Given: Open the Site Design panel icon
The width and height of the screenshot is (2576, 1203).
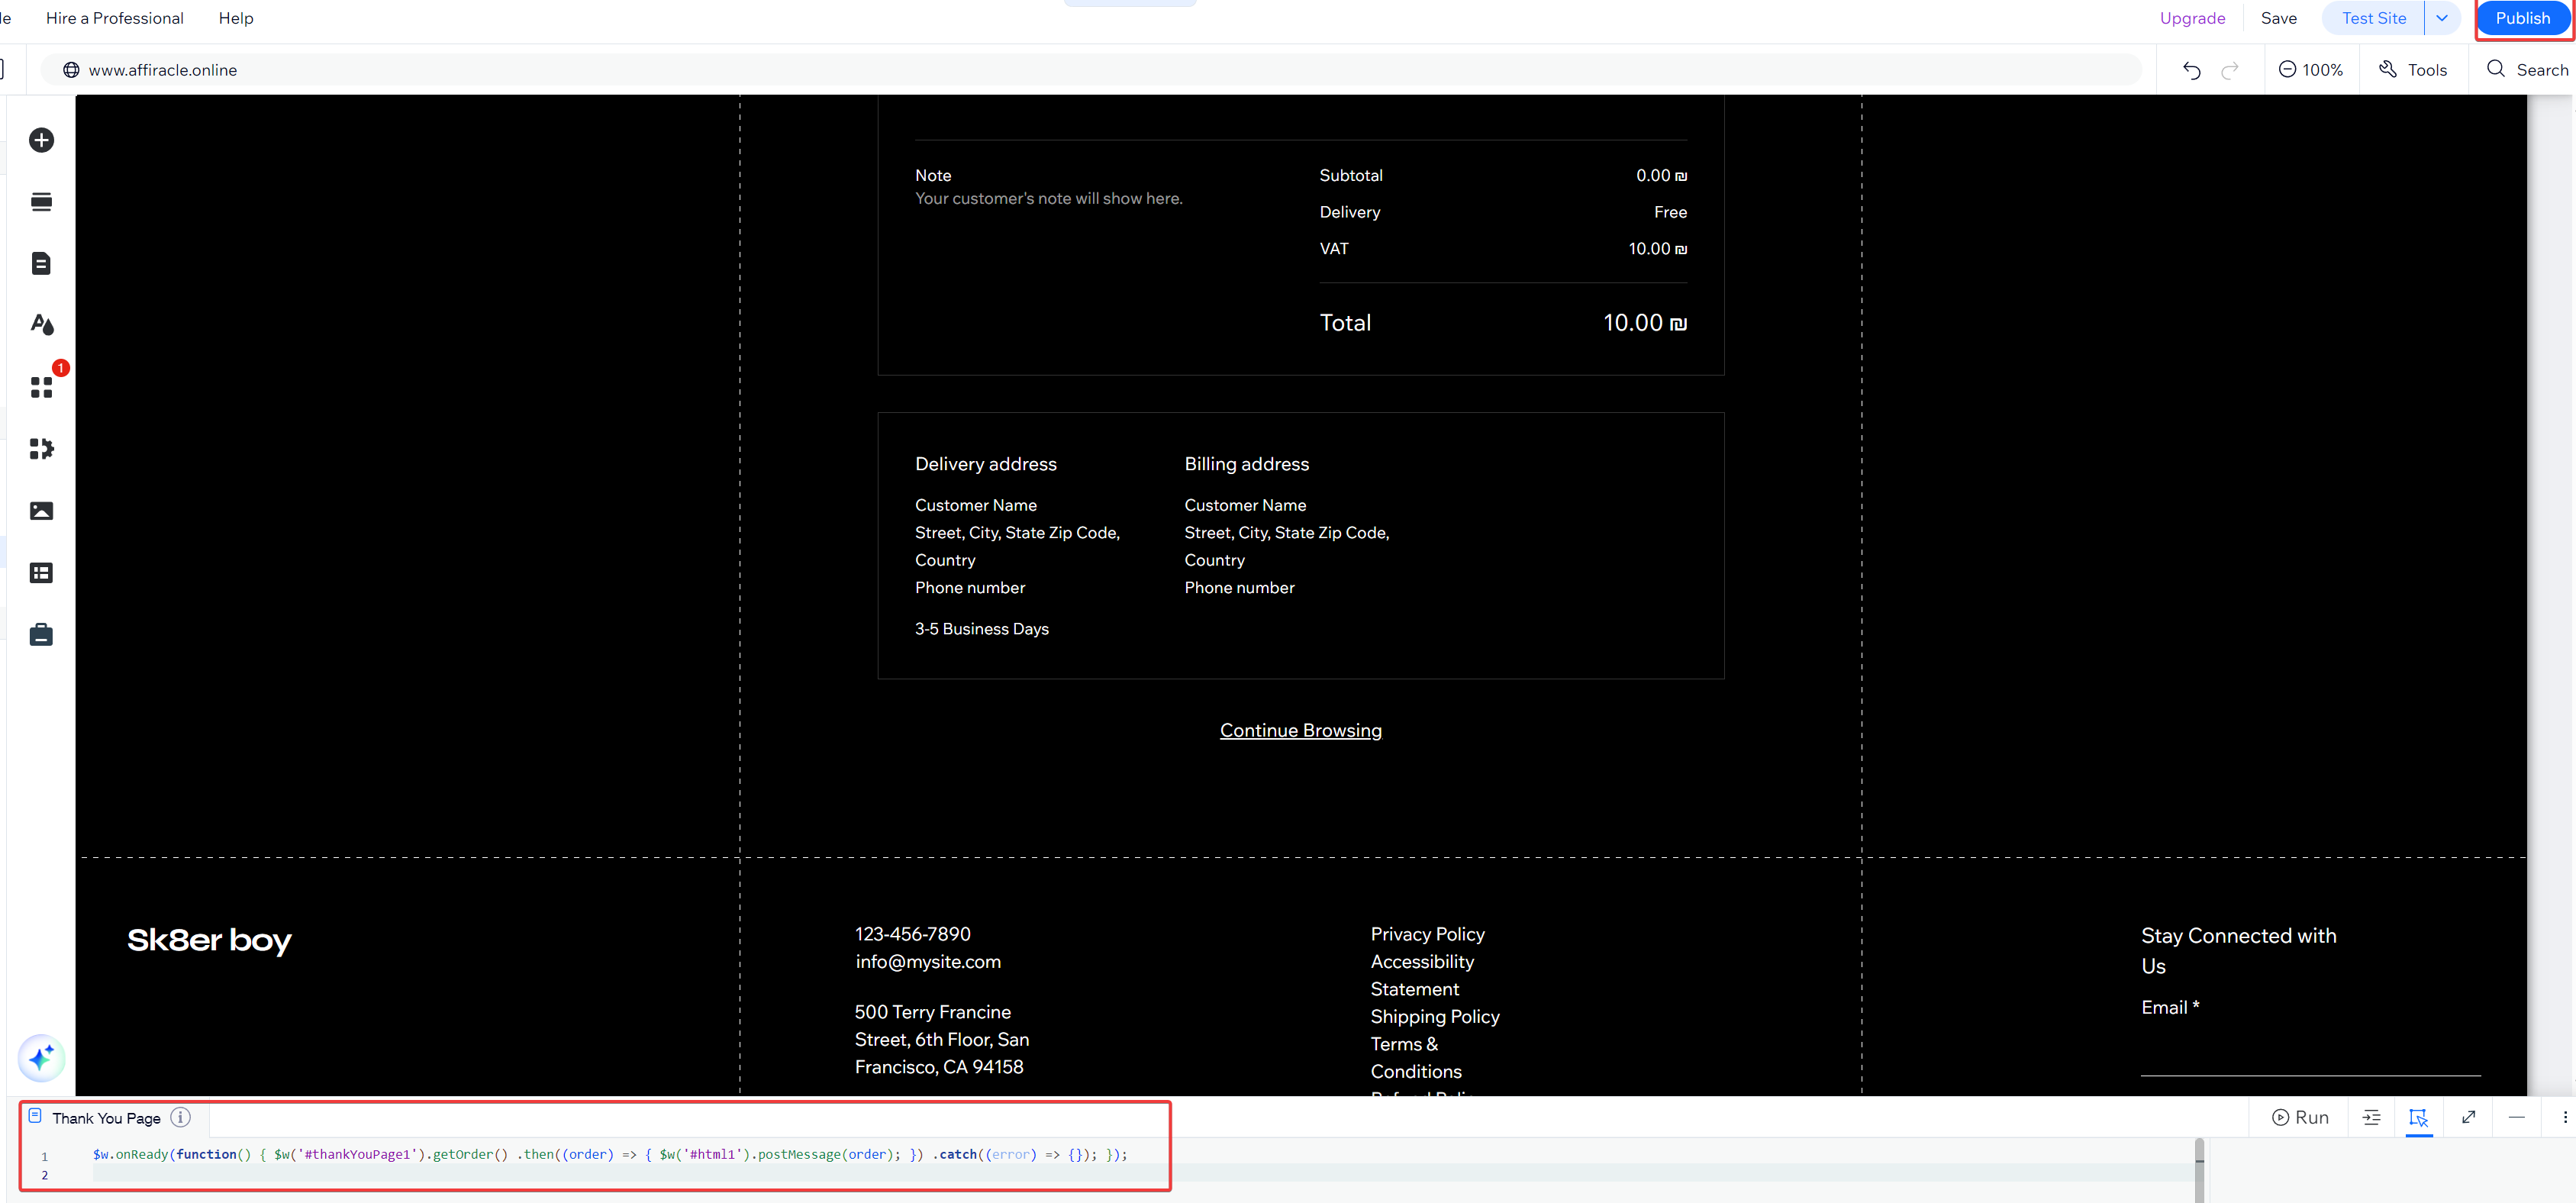Looking at the screenshot, I should (41, 324).
